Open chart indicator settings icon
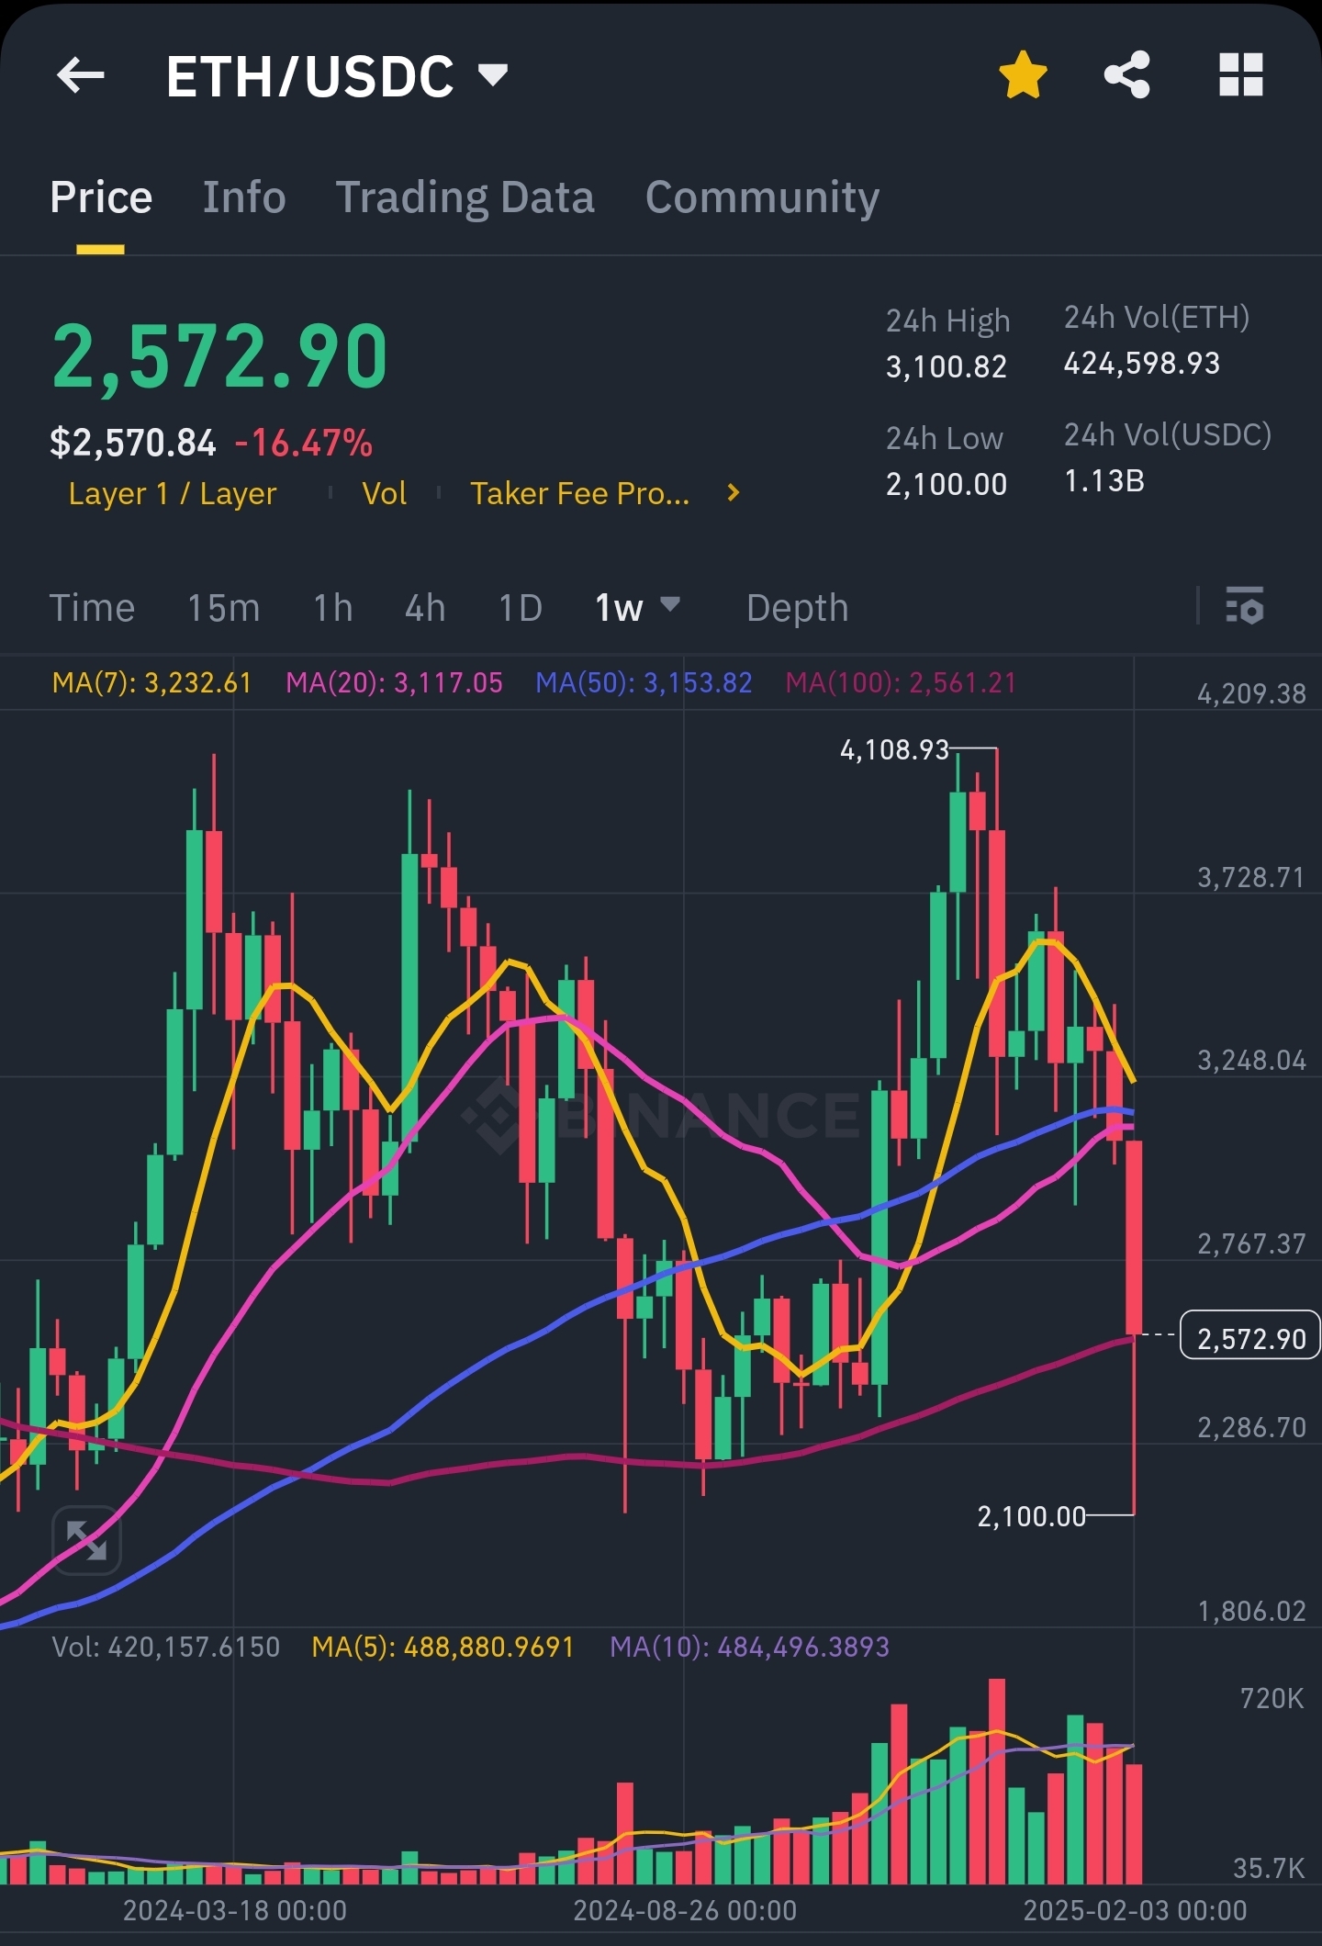 point(1244,607)
